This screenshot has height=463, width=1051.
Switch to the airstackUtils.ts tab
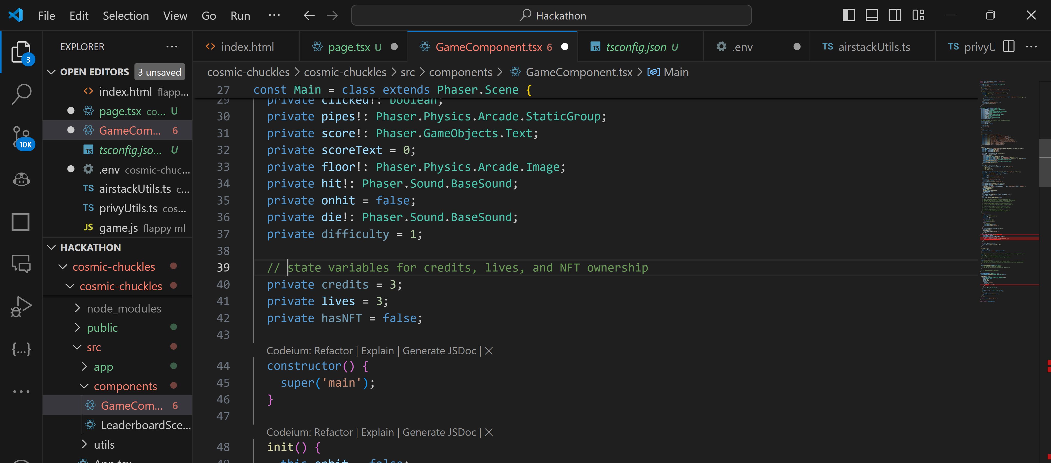[873, 47]
